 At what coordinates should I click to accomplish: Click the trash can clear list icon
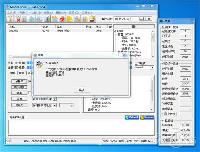point(24,19)
